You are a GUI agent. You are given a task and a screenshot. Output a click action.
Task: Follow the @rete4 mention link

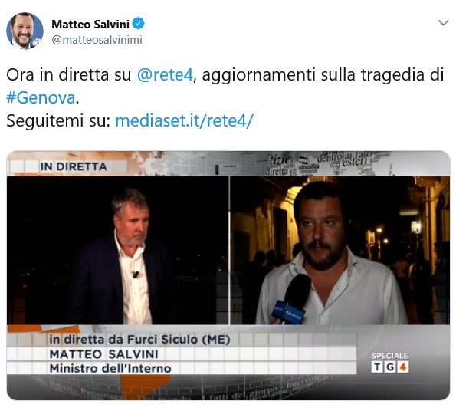coord(165,74)
